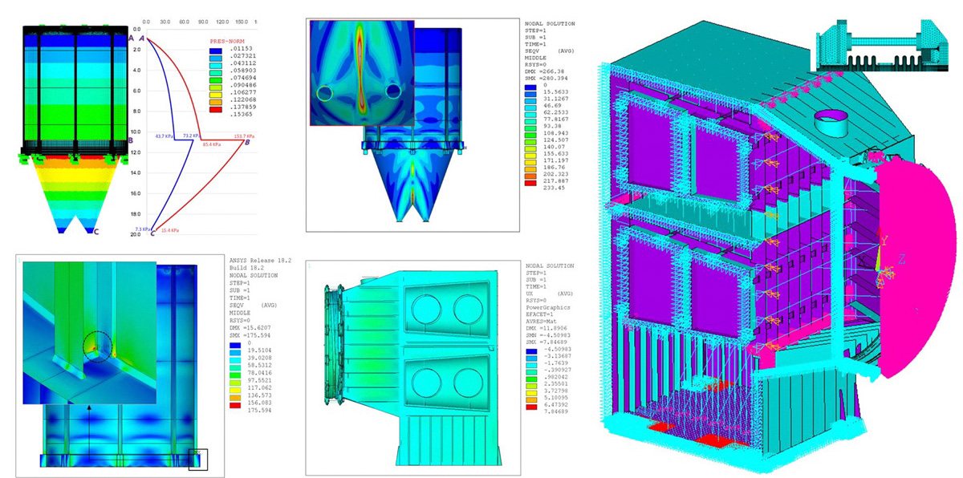
Task: Click the ANSYS Release 18.2 header text
Action: coord(261,261)
